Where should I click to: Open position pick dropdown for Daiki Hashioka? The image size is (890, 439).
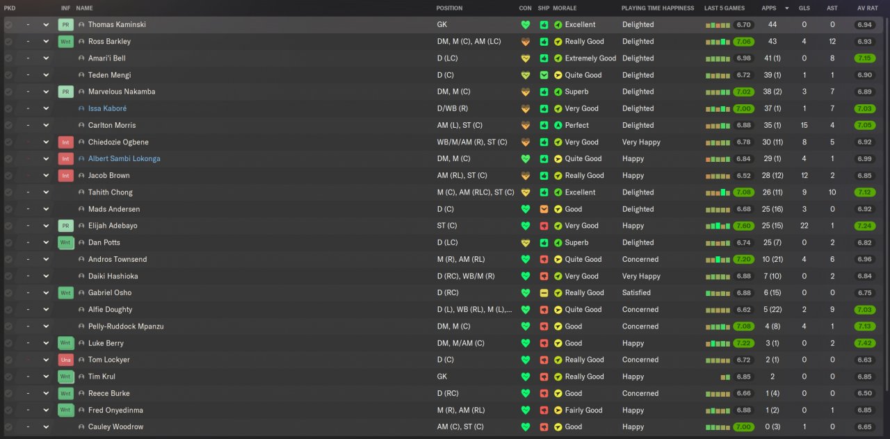pyautogui.click(x=46, y=276)
